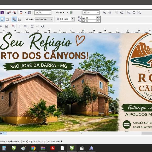The image size is (152, 152).
Task: Open WinRAR from the taskbar
Action: pos(43,148)
